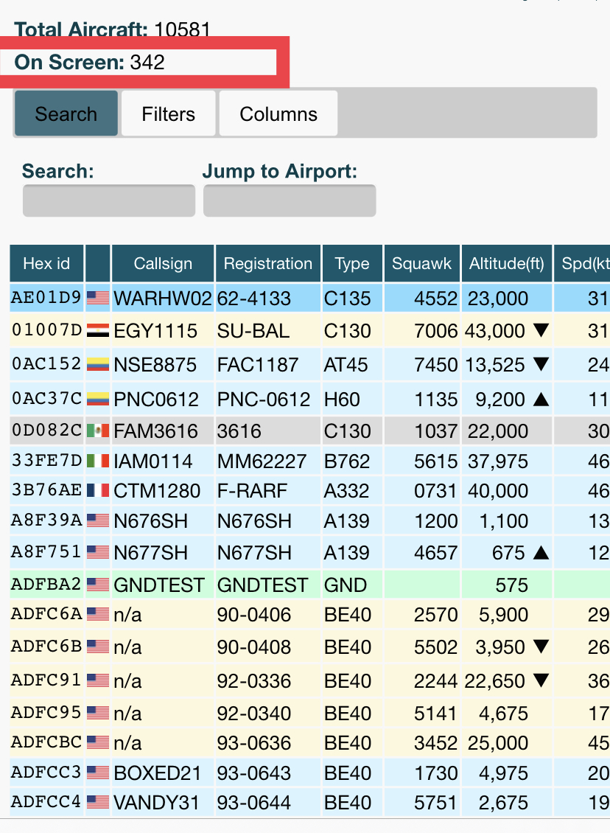The image size is (610, 833).
Task: Open the Columns tab
Action: pos(278,114)
